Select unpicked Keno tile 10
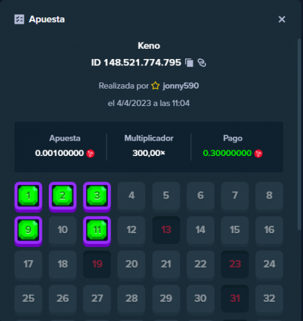Image resolution: width=303 pixels, height=321 pixels. (x=63, y=230)
